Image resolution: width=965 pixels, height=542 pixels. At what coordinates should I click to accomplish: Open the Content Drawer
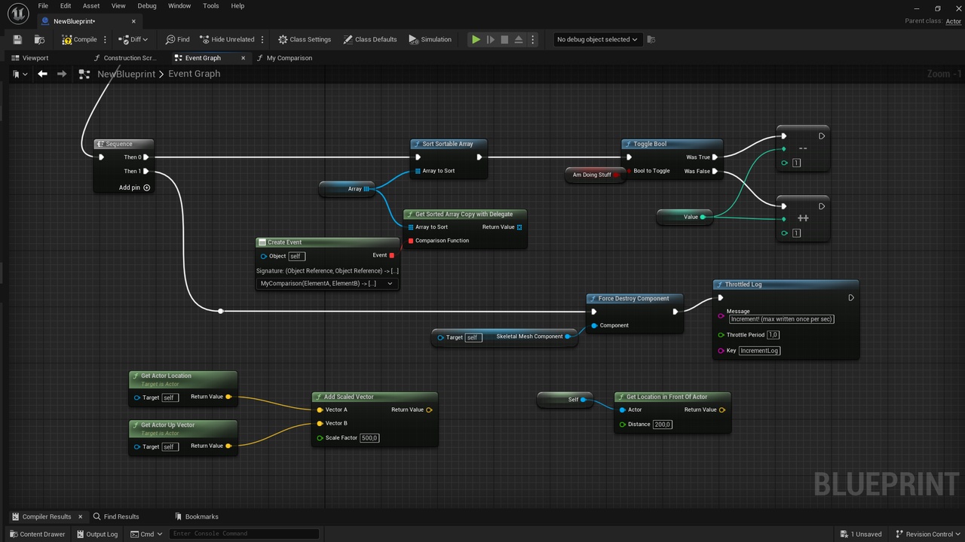pos(37,534)
